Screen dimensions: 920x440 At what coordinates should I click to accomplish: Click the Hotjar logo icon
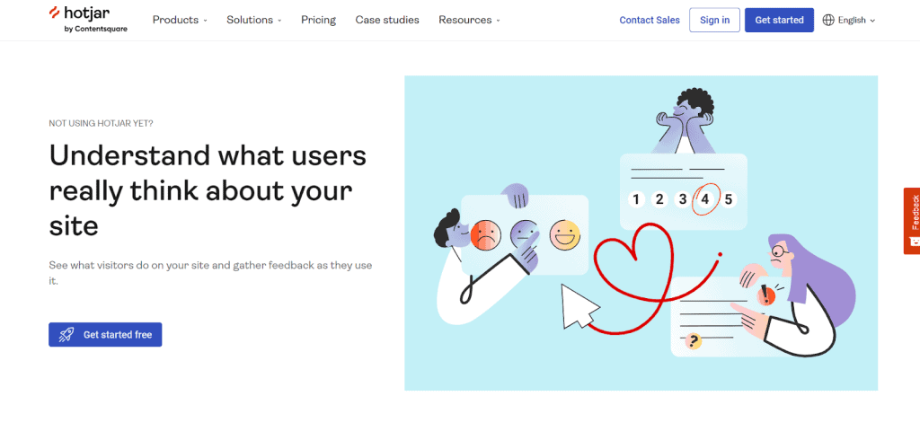55,13
